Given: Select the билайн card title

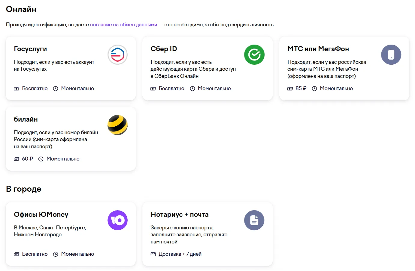Looking at the screenshot, I should (26, 119).
